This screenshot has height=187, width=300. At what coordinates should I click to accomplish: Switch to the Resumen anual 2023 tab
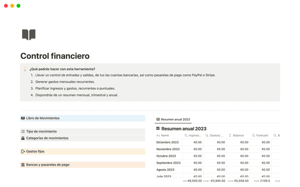click(173, 120)
